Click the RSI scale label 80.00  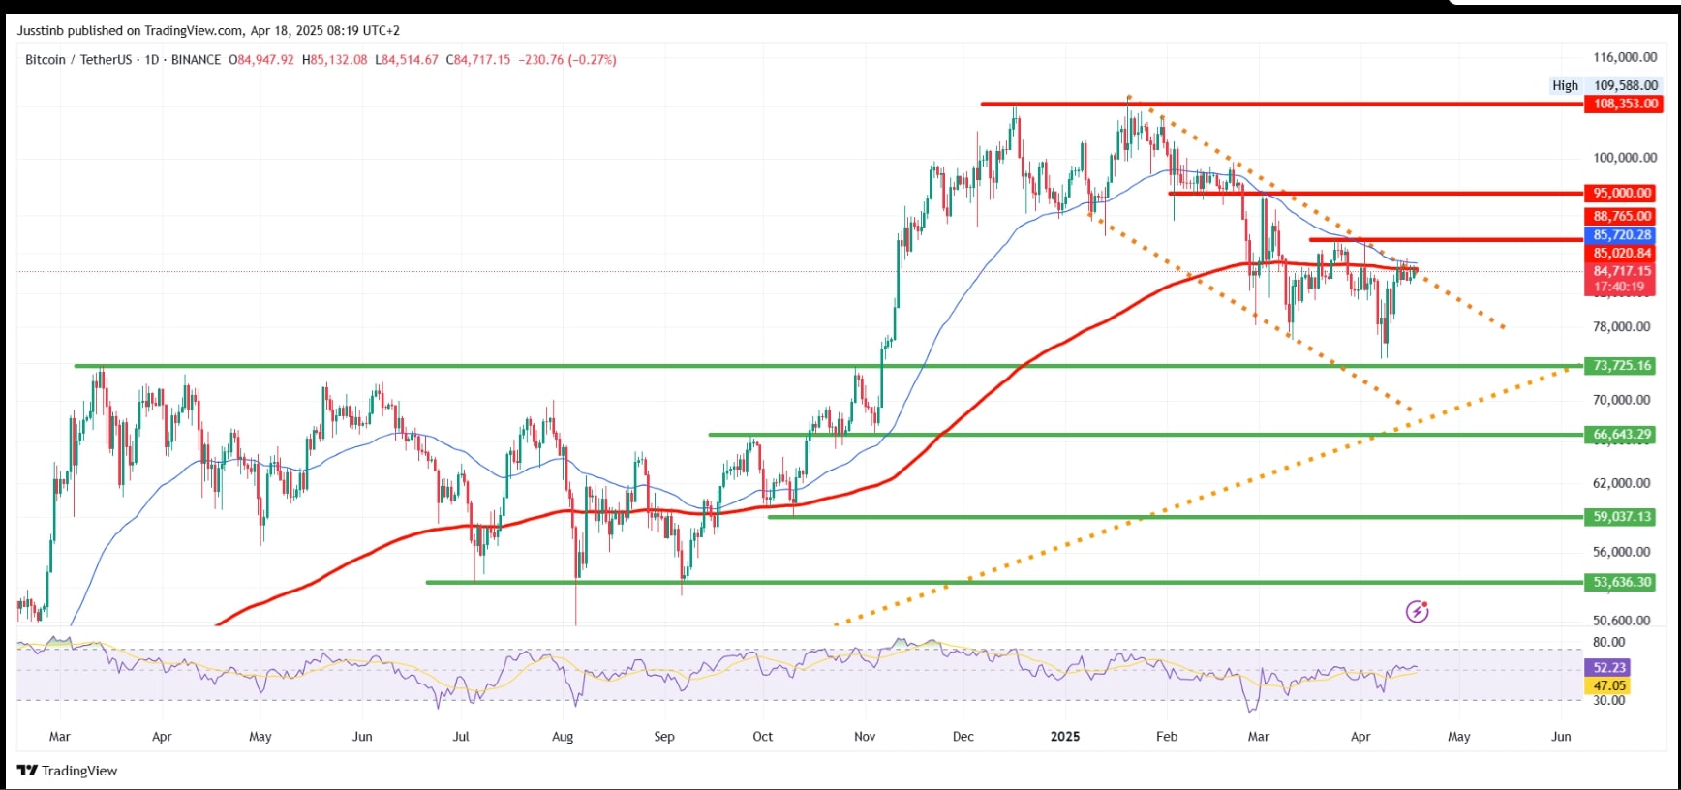click(1608, 642)
